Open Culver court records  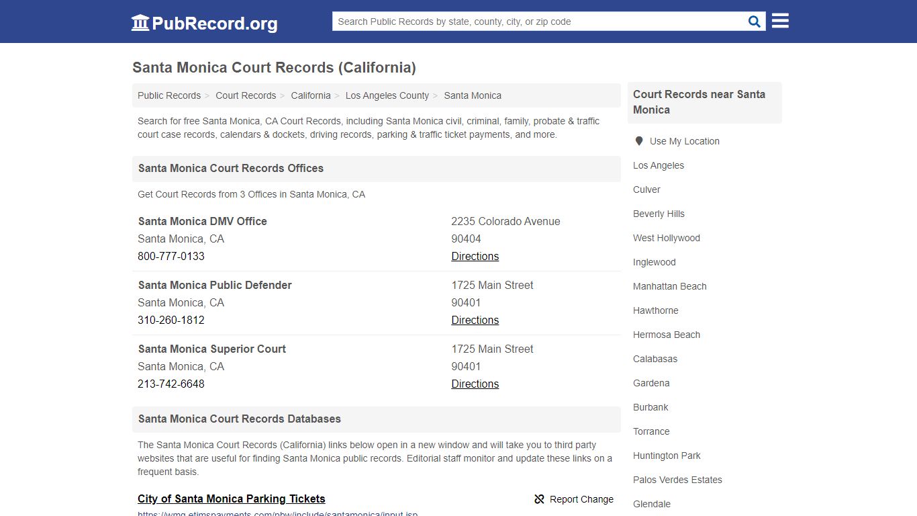[646, 189]
